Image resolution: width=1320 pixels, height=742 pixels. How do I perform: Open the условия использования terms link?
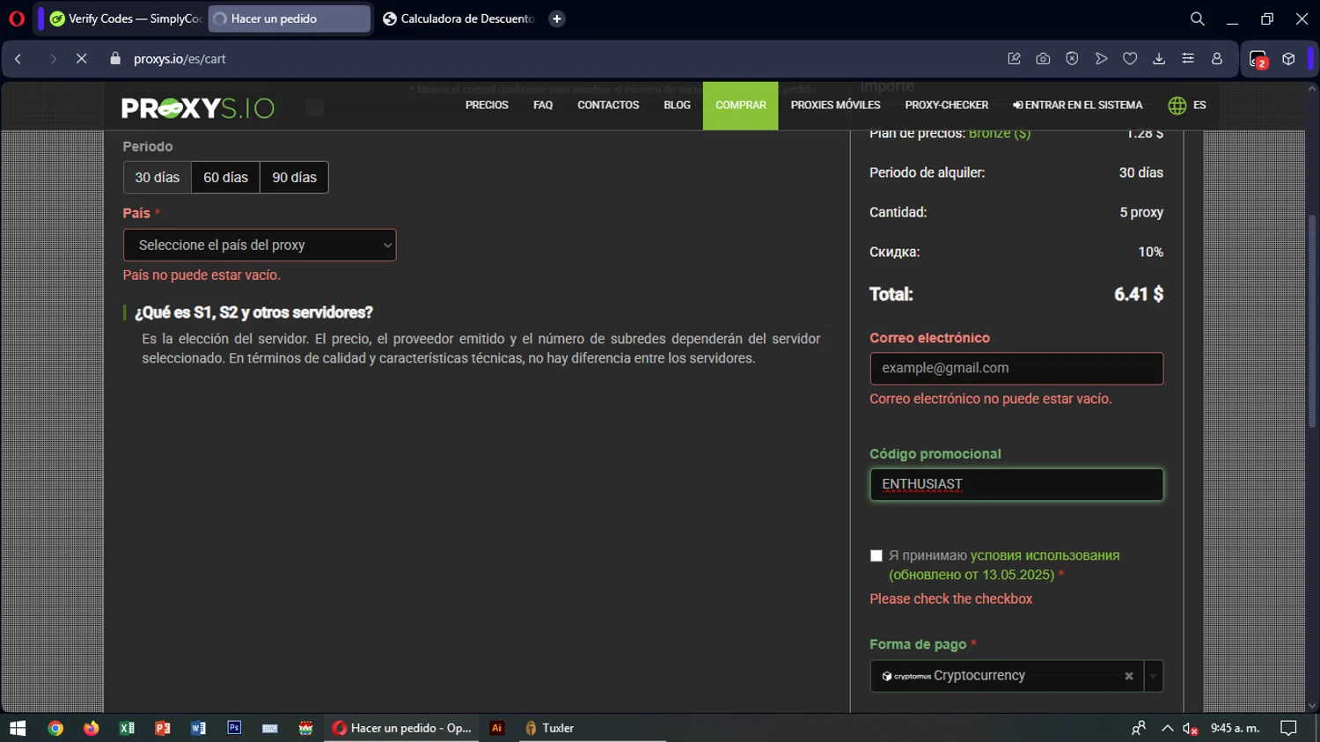1045,555
